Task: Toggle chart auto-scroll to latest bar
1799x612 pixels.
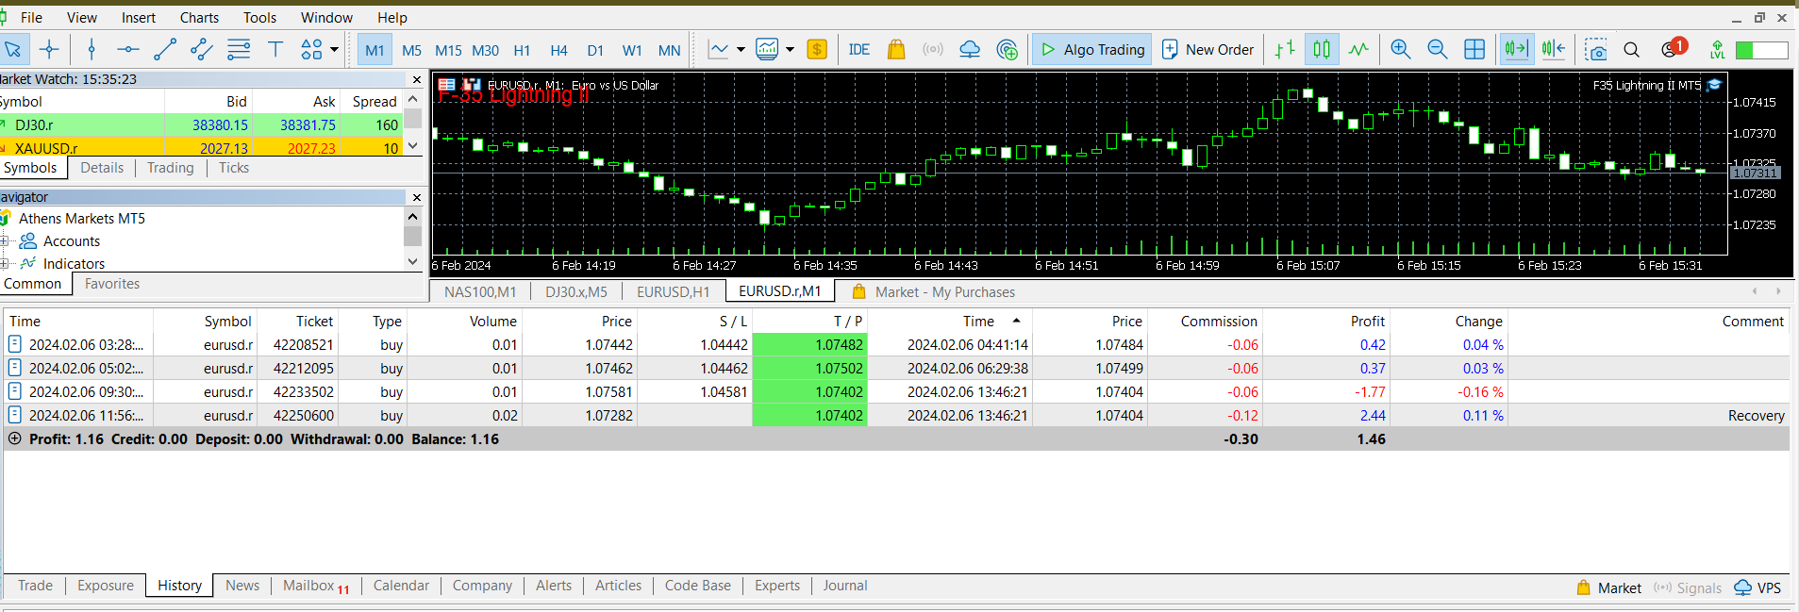Action: coord(1516,50)
